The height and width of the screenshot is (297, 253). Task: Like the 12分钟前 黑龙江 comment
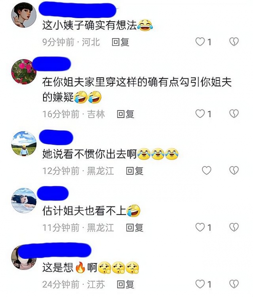click(x=207, y=170)
